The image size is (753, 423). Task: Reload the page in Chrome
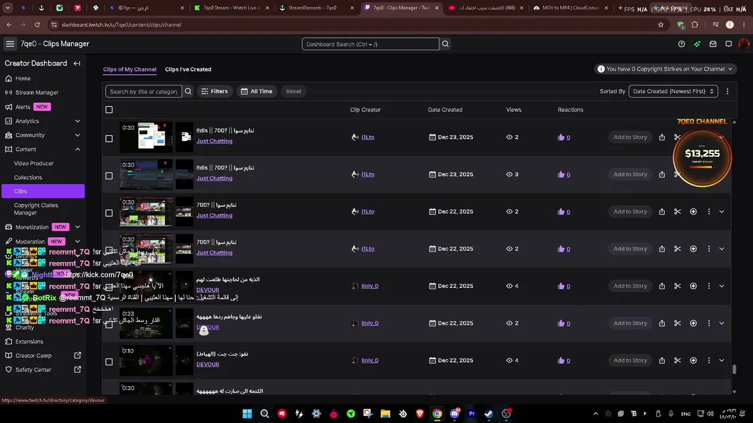point(37,25)
